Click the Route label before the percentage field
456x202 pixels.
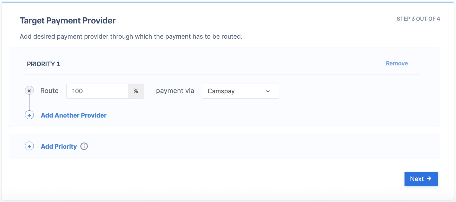click(x=49, y=91)
